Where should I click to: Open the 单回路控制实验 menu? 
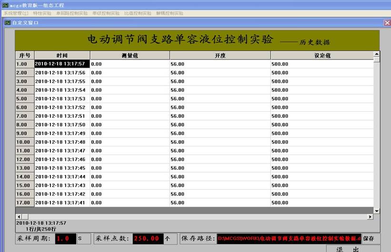pos(71,13)
